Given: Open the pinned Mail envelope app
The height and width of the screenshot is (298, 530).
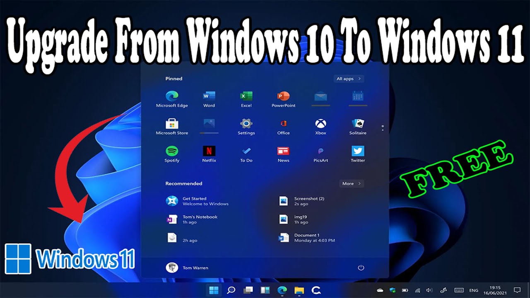Looking at the screenshot, I should (x=321, y=99).
